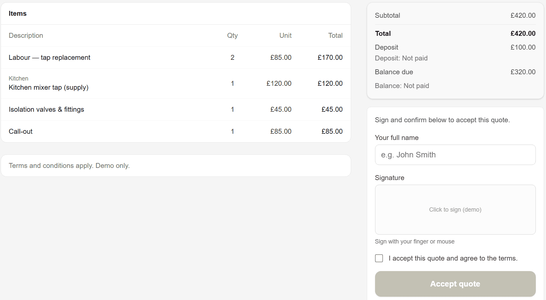Click the 'Terms and conditions apply' note
Image resolution: width=546 pixels, height=300 pixels.
tap(69, 166)
